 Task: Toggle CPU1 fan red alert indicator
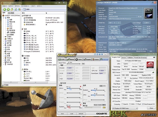81,87
